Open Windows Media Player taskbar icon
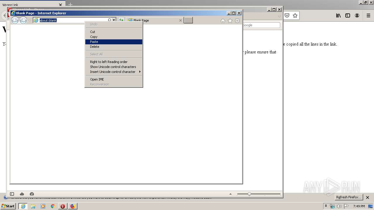The width and height of the screenshot is (374, 210). 43,206
